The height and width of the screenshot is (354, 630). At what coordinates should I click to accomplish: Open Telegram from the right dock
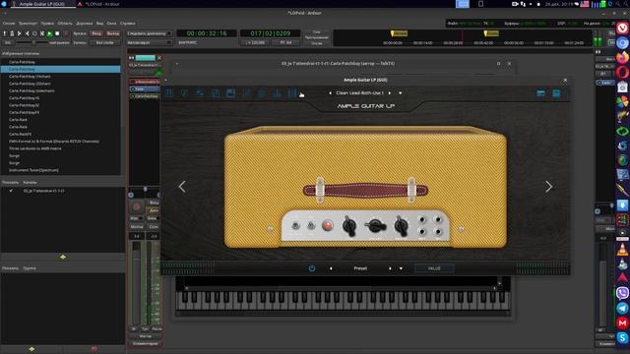pyautogui.click(x=622, y=308)
